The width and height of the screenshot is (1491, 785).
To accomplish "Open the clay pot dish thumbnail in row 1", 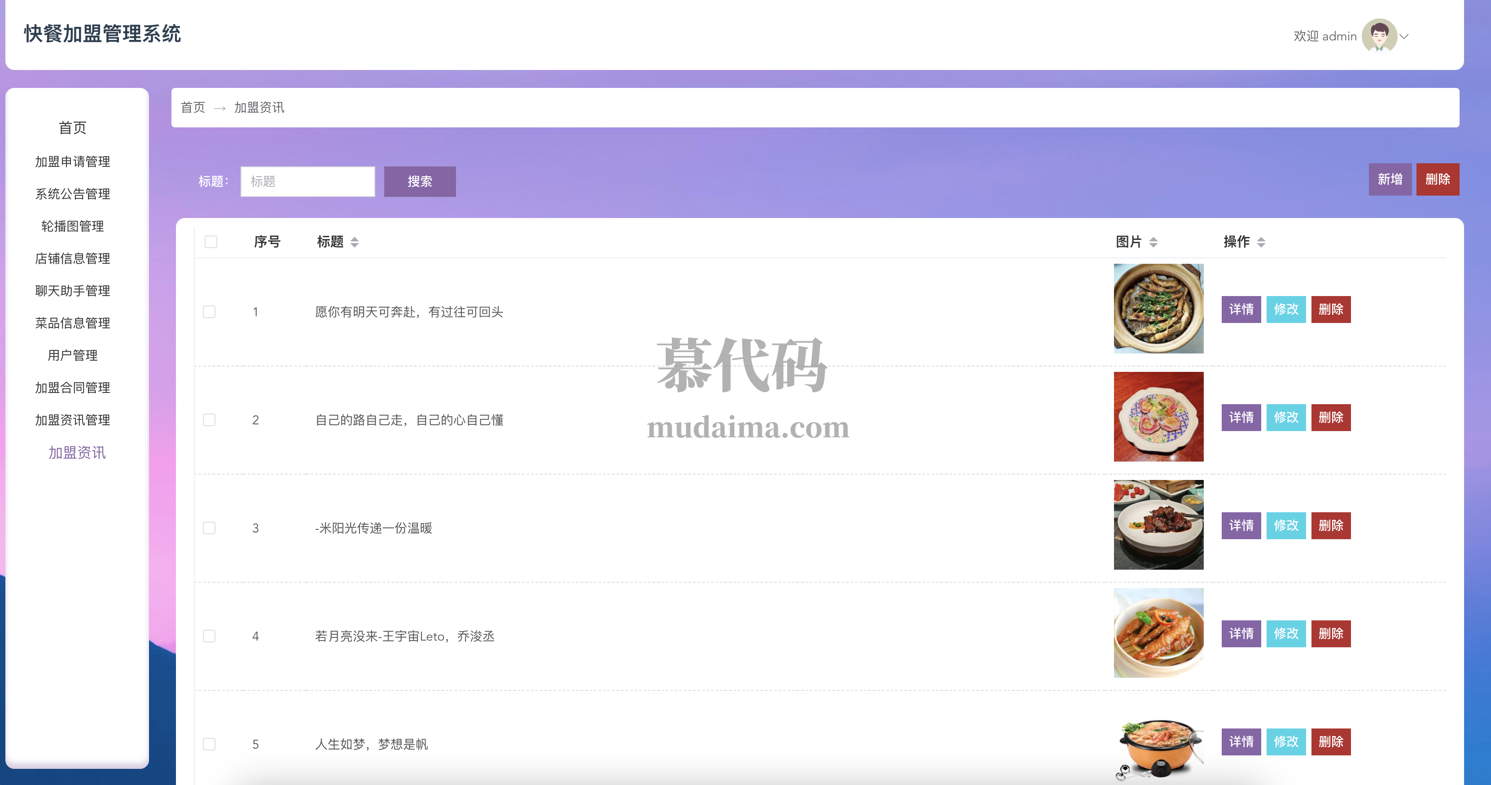I will (1158, 308).
